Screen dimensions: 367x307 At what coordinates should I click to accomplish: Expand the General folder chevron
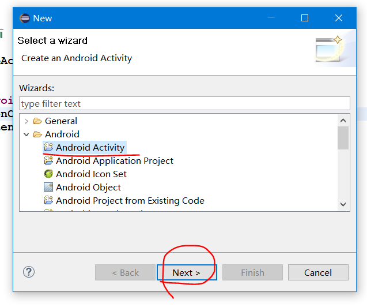point(27,121)
